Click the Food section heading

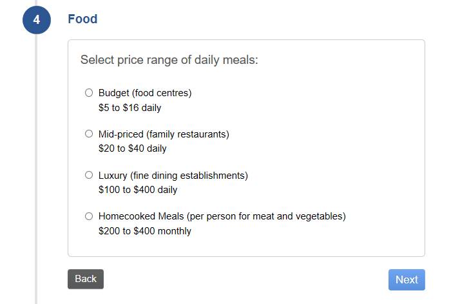[x=82, y=19]
